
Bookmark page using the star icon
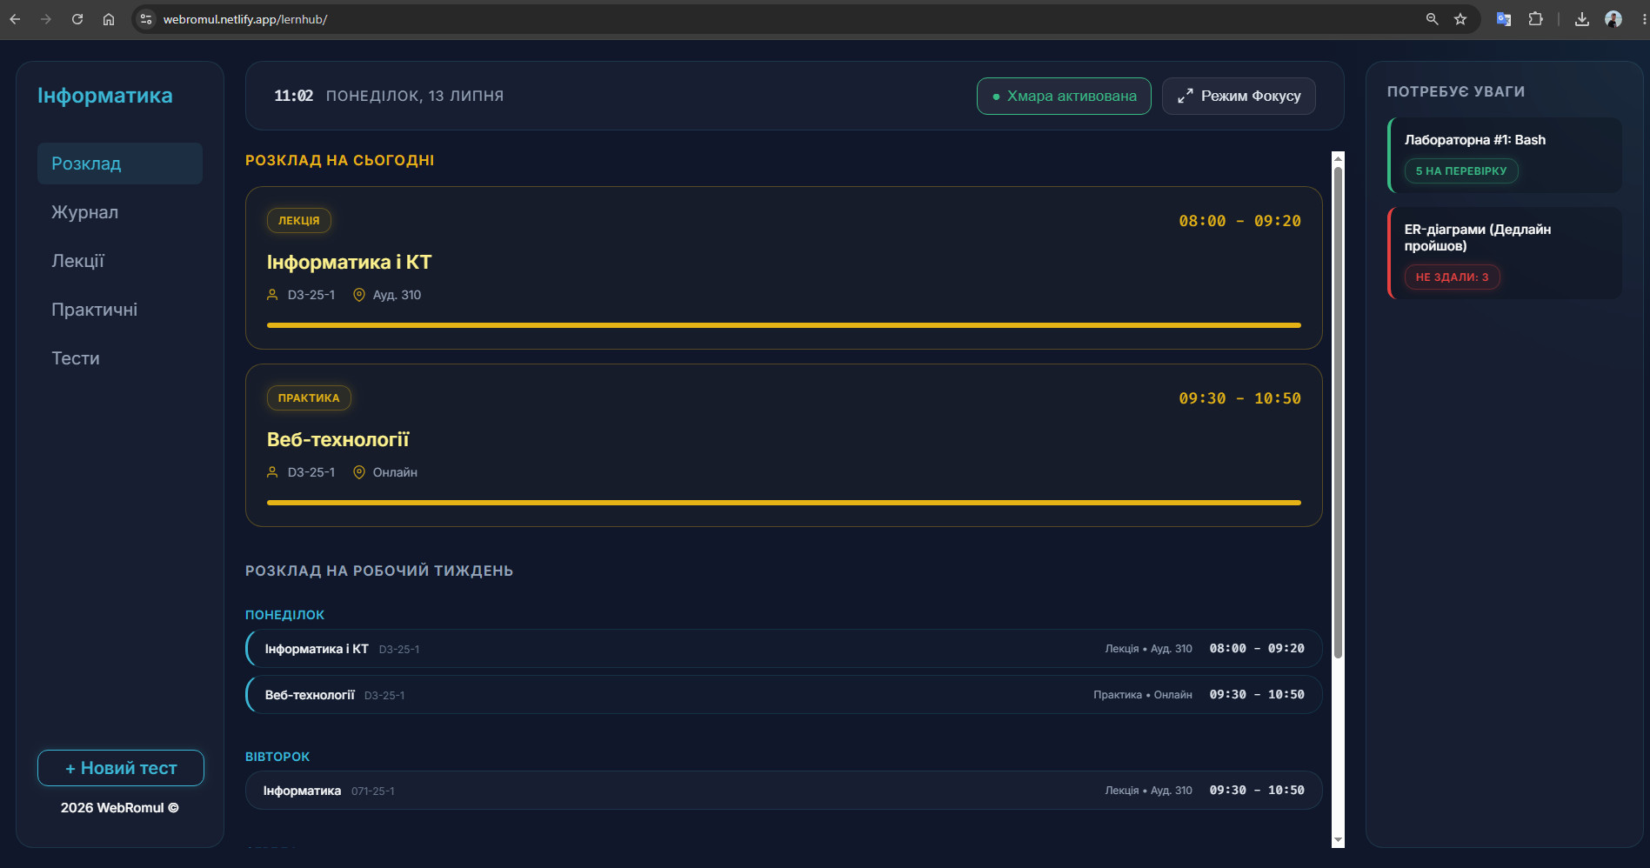click(1460, 19)
